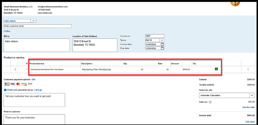Open the three-dot menu for line item 1

[248, 69]
